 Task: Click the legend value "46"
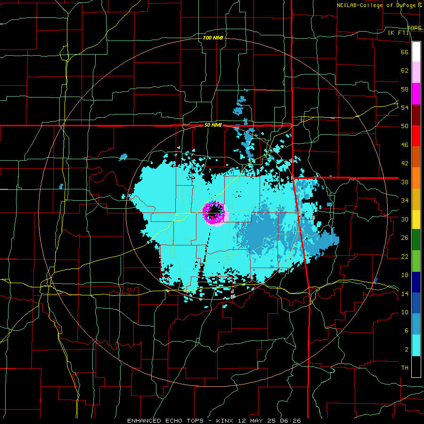[x=405, y=145]
